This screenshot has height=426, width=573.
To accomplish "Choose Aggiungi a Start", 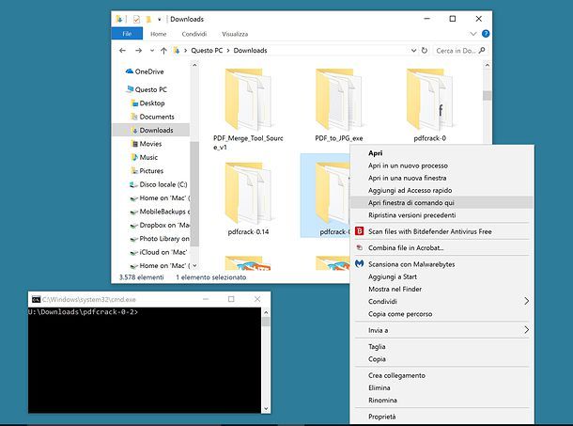I will pos(393,276).
